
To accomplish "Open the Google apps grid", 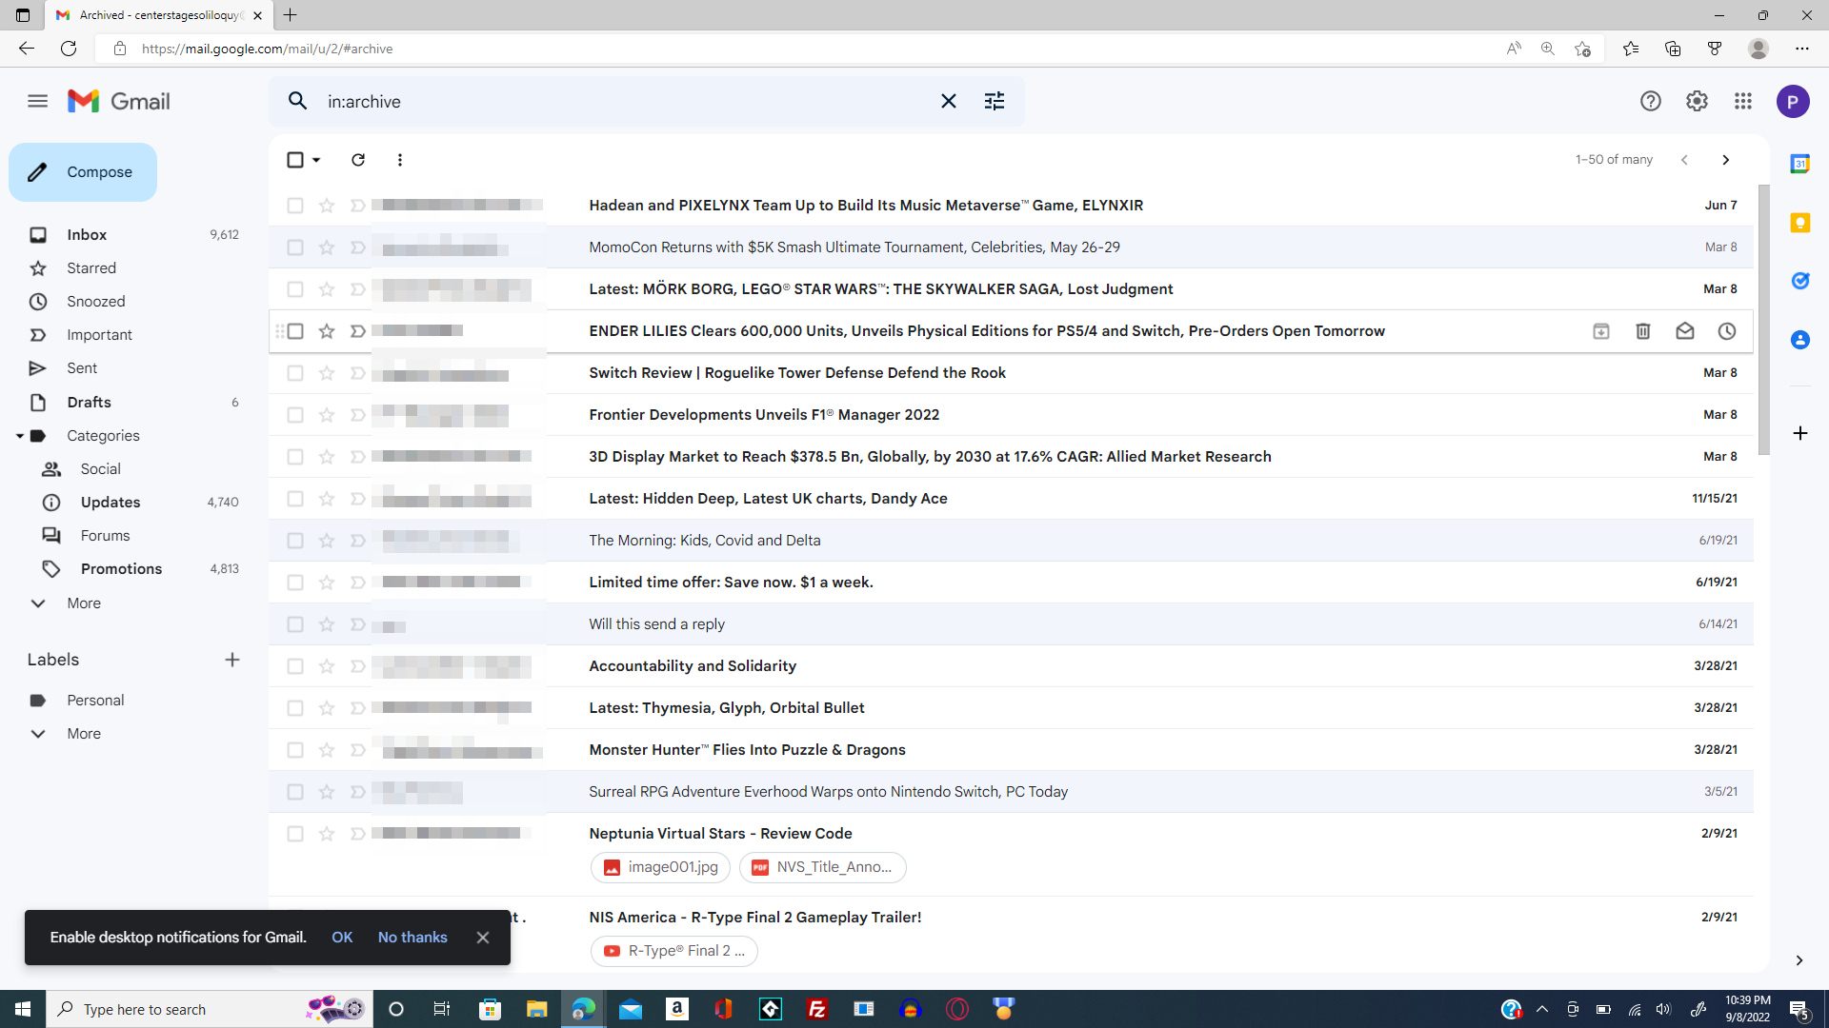I will pos(1743,101).
